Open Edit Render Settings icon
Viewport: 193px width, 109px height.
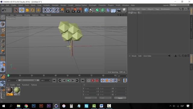tap(79, 10)
